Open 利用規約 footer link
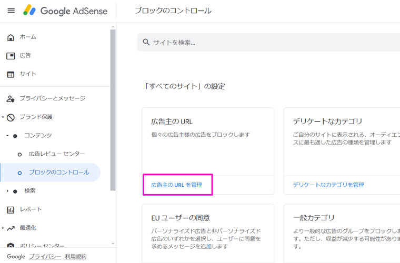Screen dimensions: 400x263 [75, 257]
